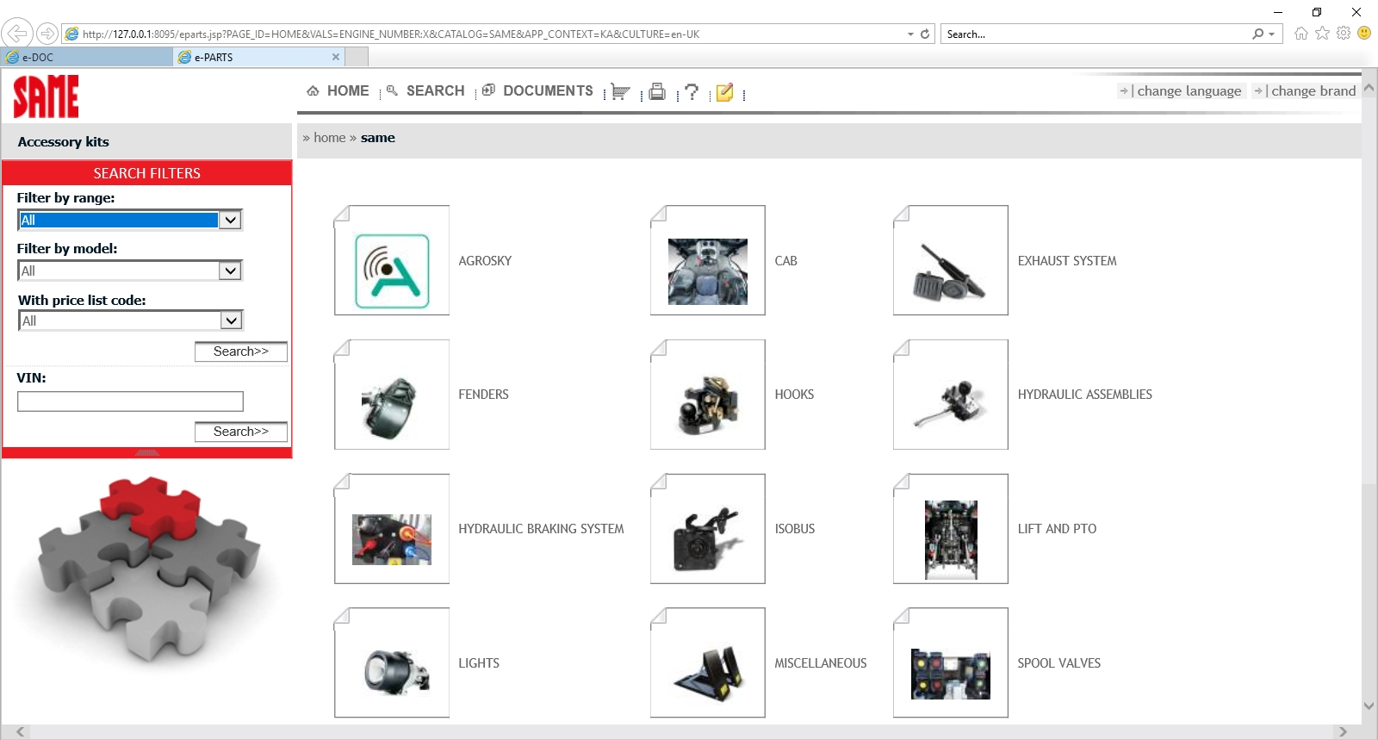Click the same breadcrumb link
The width and height of the screenshot is (1378, 740).
tap(378, 137)
